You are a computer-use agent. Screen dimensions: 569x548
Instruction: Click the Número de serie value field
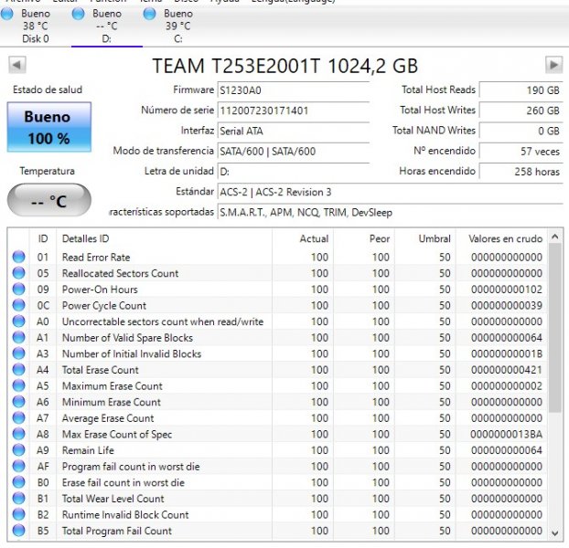(293, 111)
